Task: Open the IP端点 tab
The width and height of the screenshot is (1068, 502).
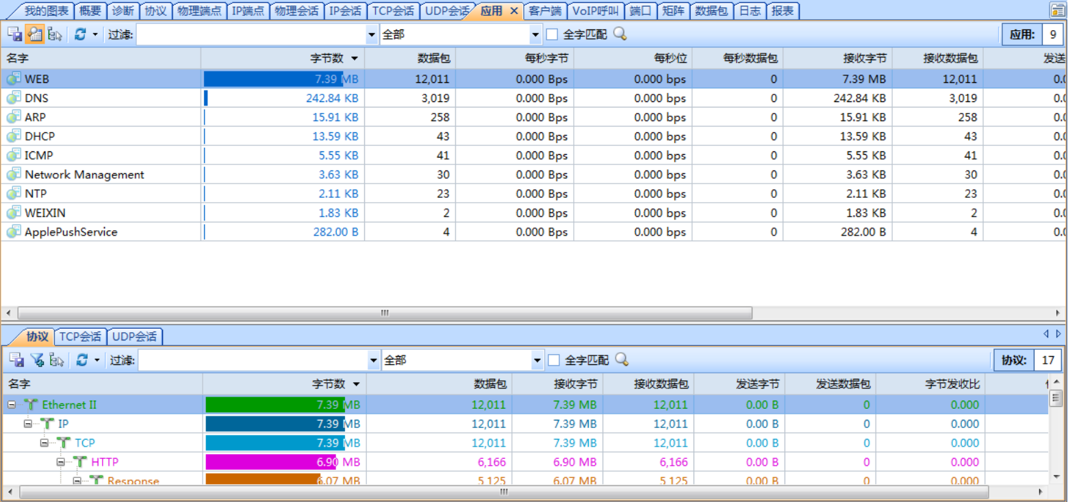Action: 248,11
